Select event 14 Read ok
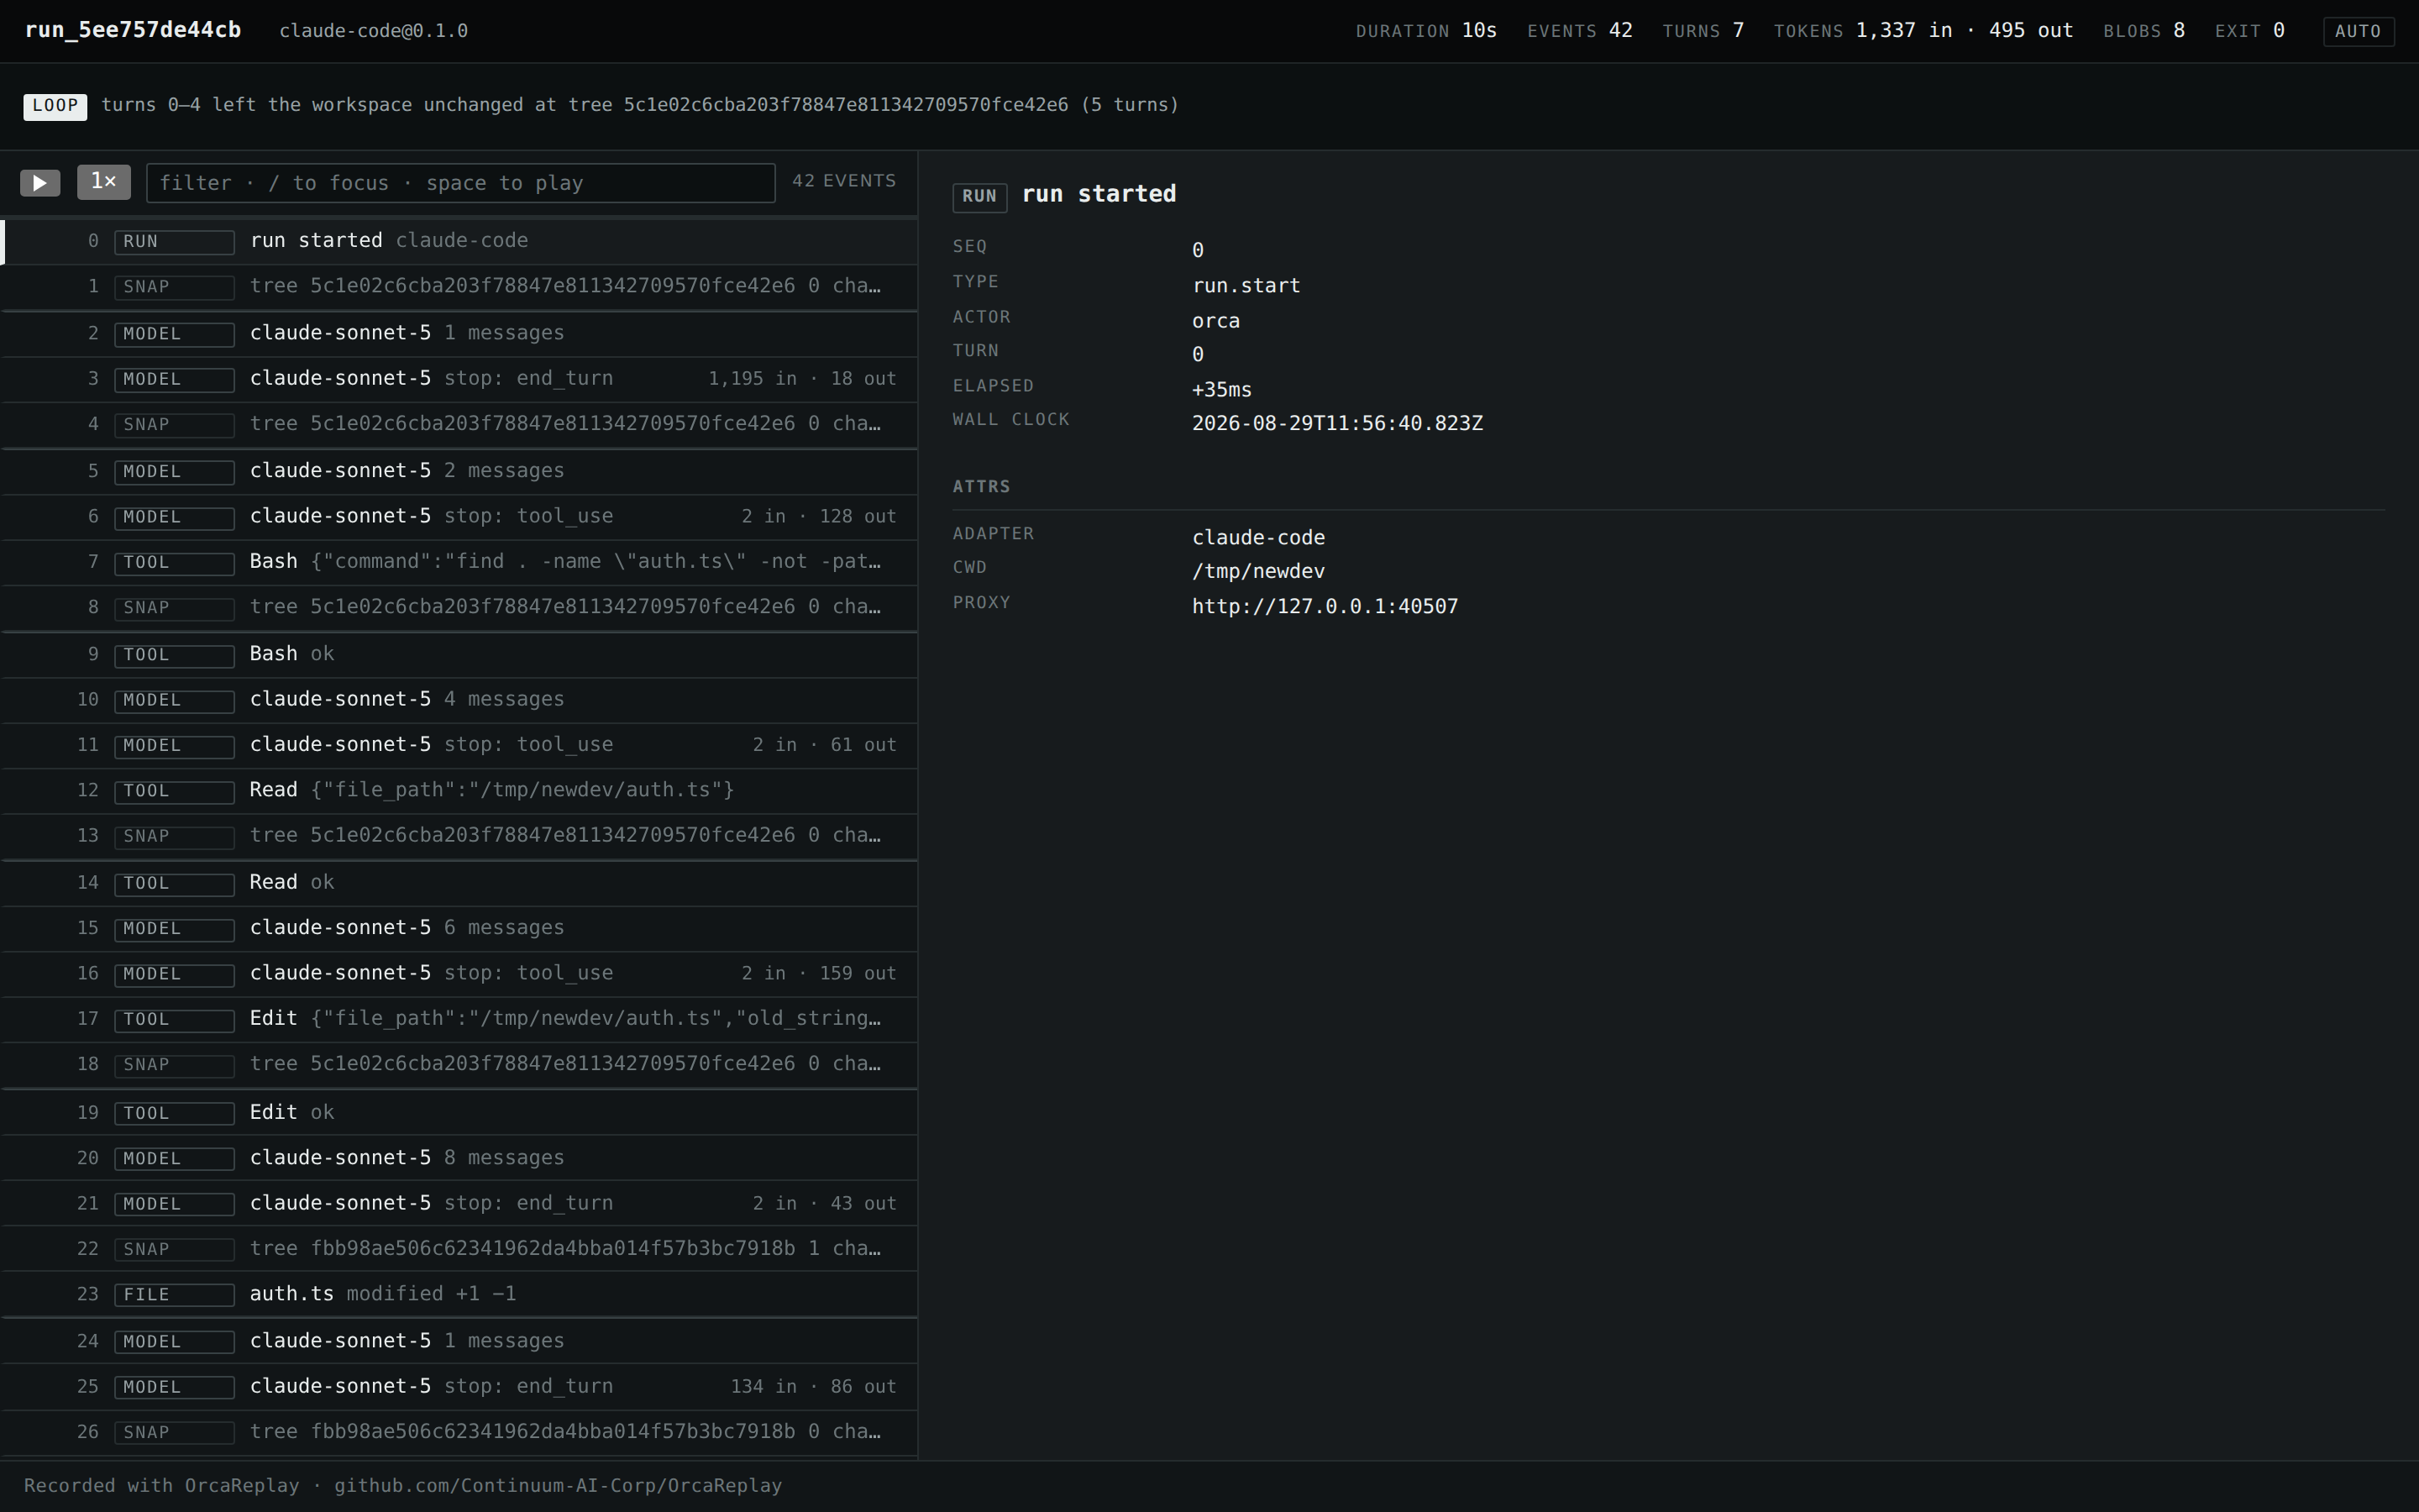Viewport: 2419px width, 1512px height. pos(459,883)
